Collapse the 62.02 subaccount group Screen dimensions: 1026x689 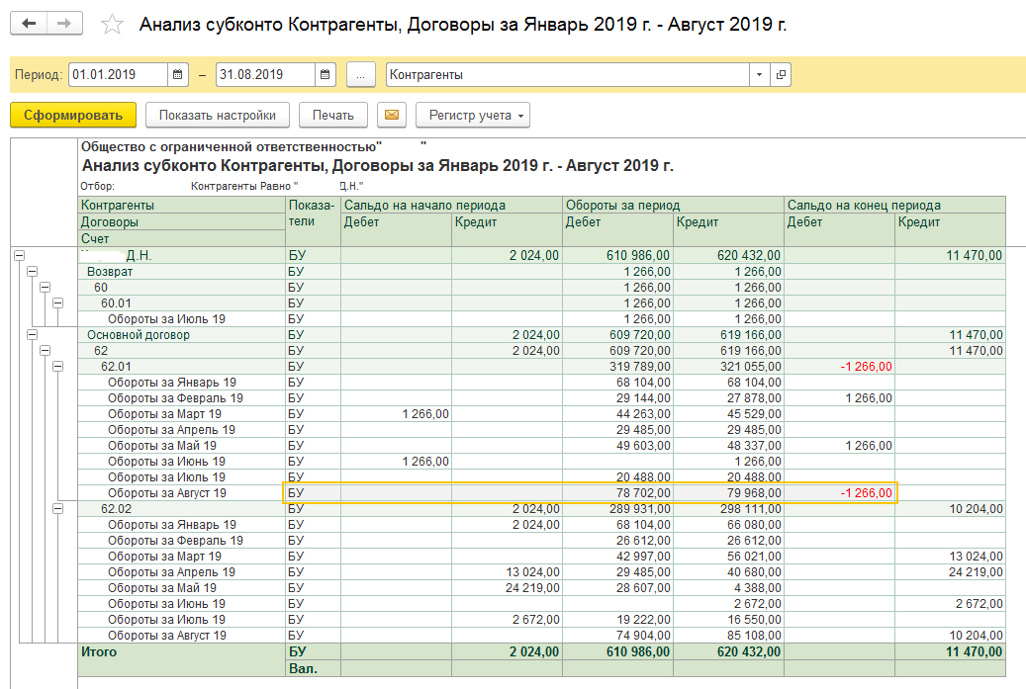tap(57, 508)
